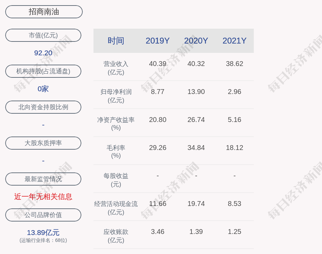Select the 2019Y column header
The width and height of the screenshot is (322, 254).
coord(158,41)
